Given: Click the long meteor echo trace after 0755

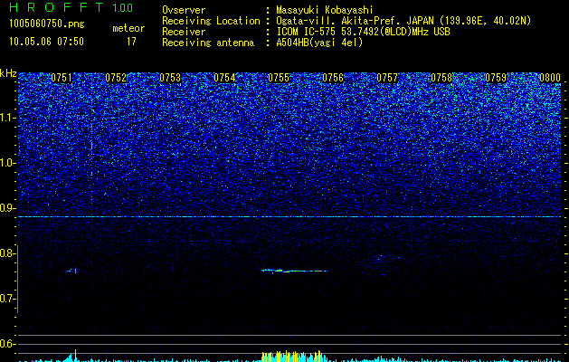Looking at the screenshot, I should click(294, 271).
